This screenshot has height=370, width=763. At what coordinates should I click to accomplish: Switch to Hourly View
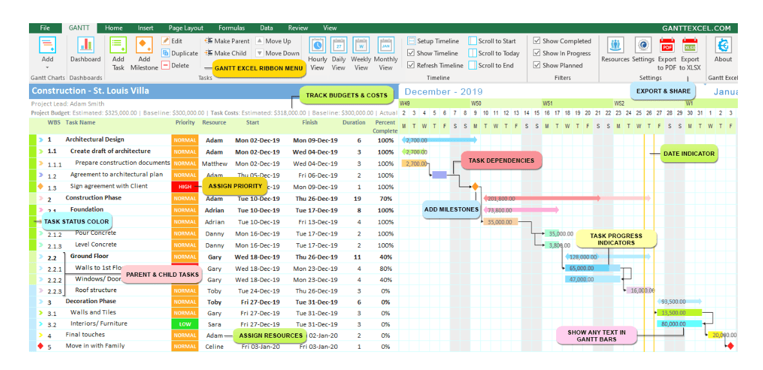(317, 45)
